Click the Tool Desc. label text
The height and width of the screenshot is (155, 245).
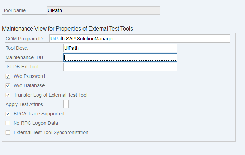pos(17,48)
